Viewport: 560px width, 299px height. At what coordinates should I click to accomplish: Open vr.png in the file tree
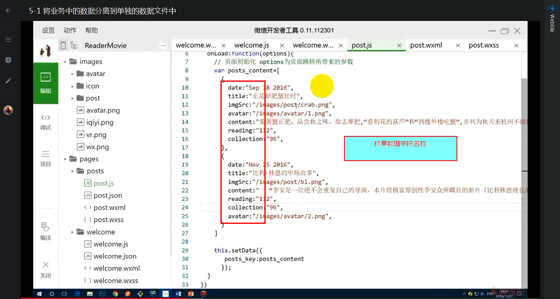click(96, 135)
